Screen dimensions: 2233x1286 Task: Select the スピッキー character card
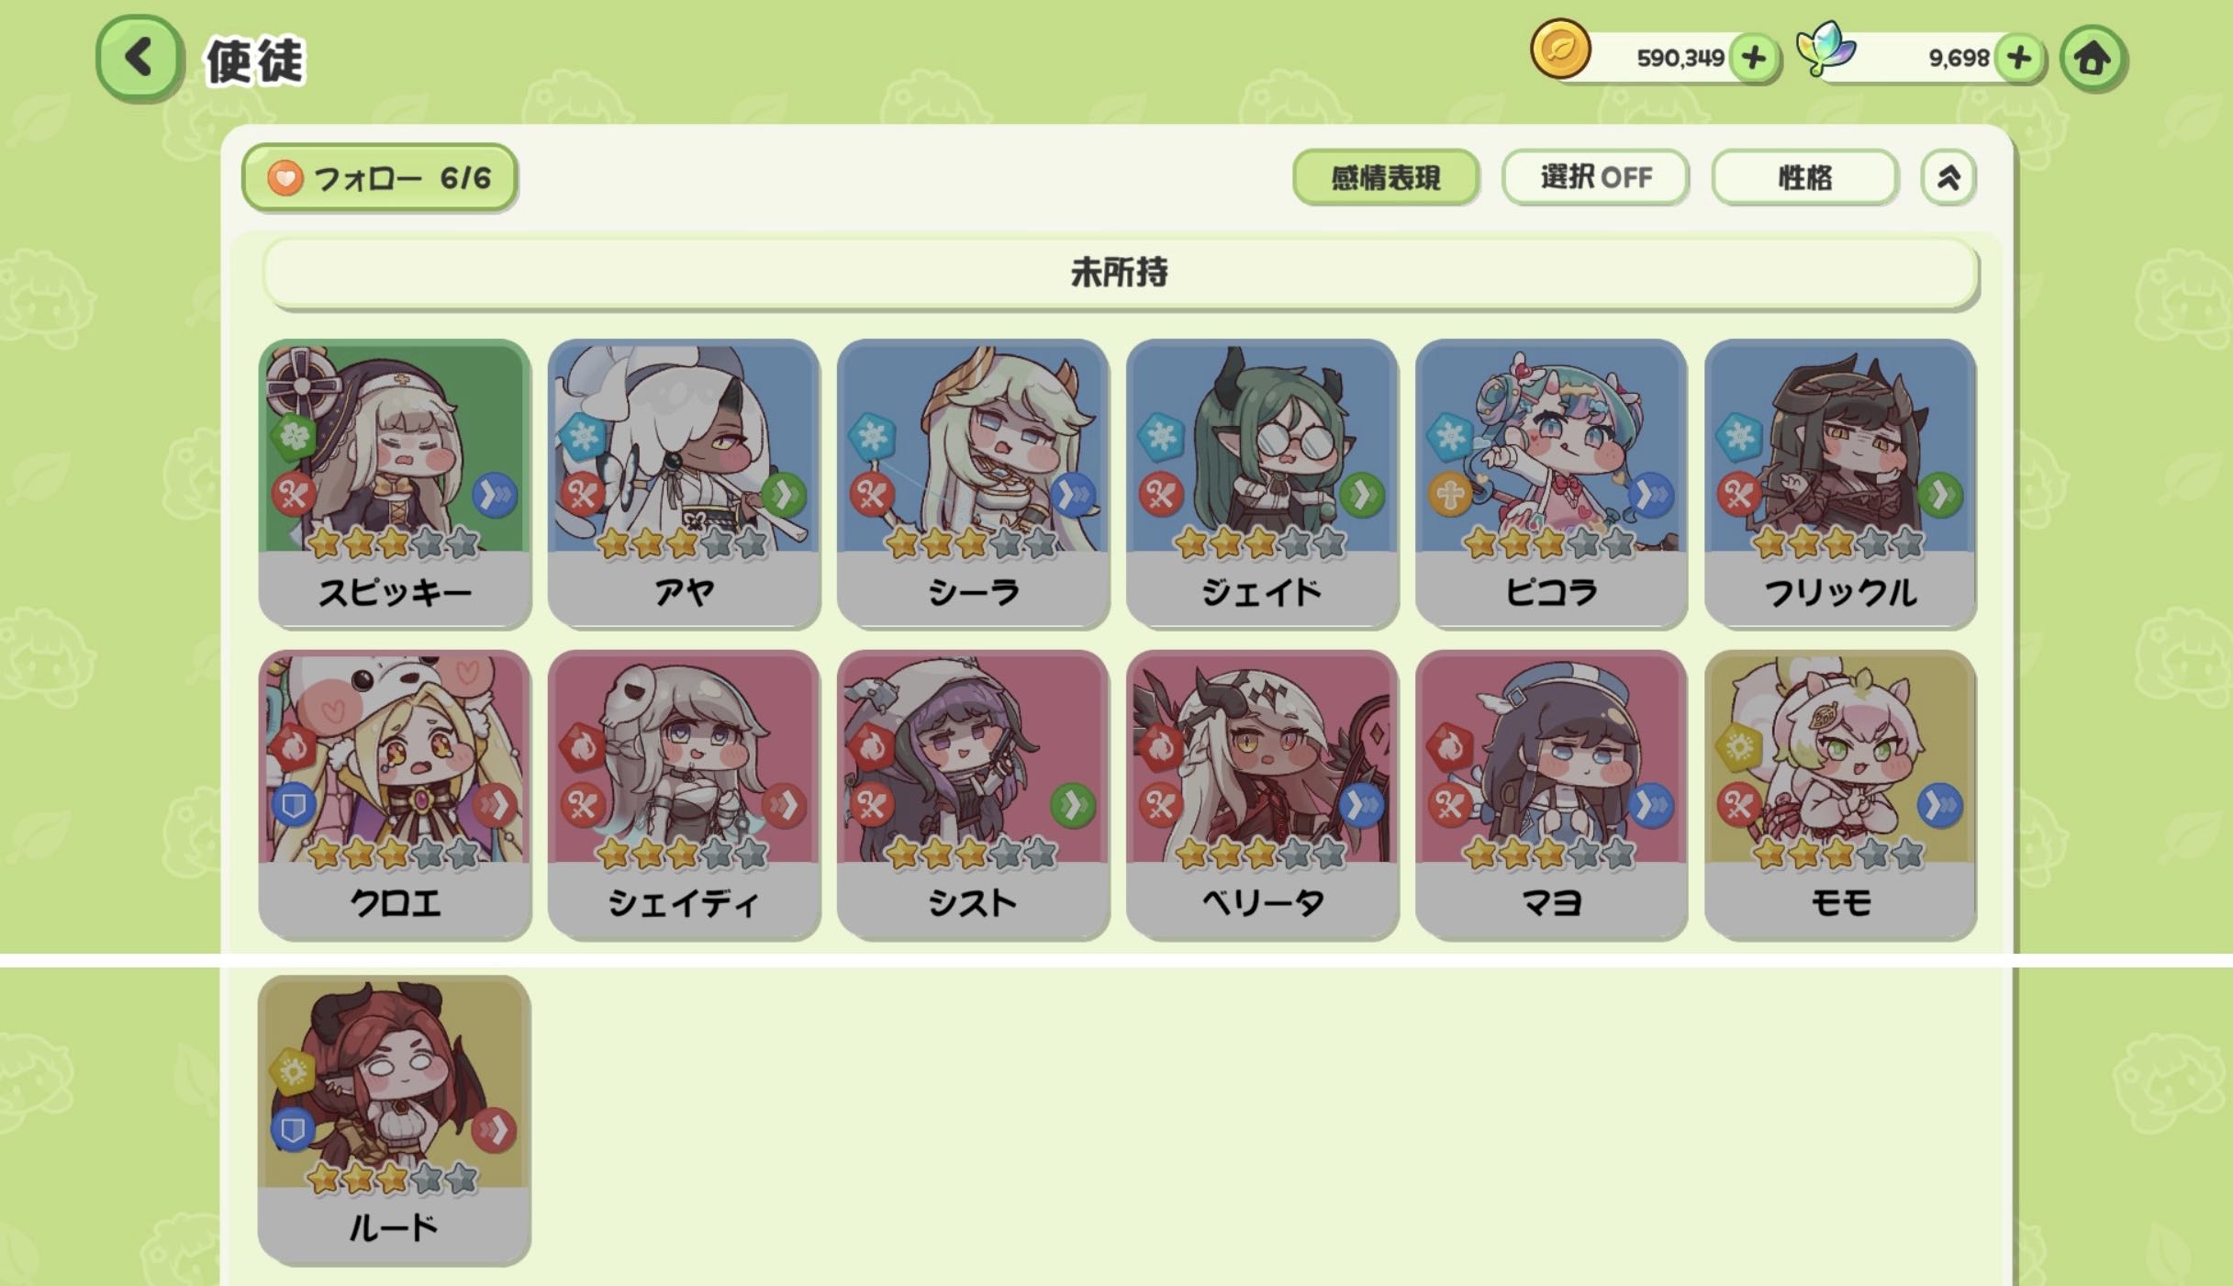395,484
